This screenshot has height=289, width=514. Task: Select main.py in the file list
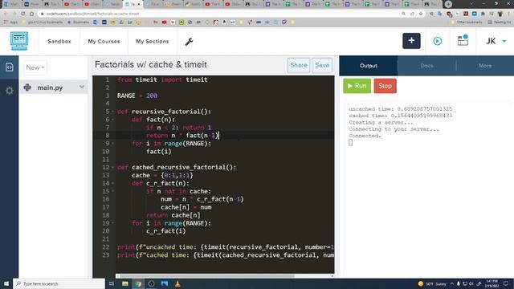point(54,88)
